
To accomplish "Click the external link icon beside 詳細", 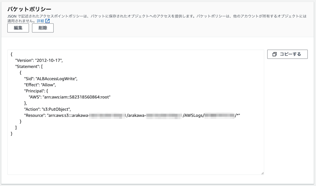I will [48, 21].
